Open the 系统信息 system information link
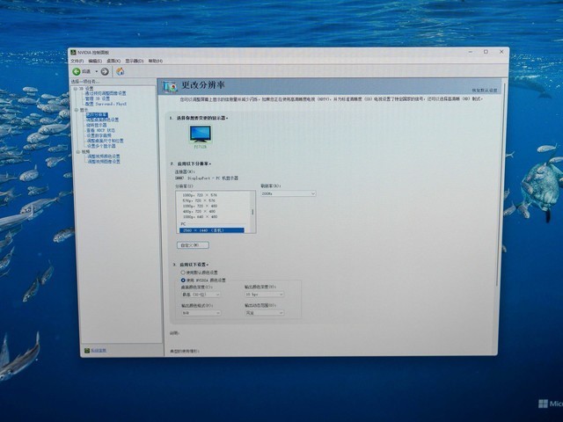 [x=98, y=350]
